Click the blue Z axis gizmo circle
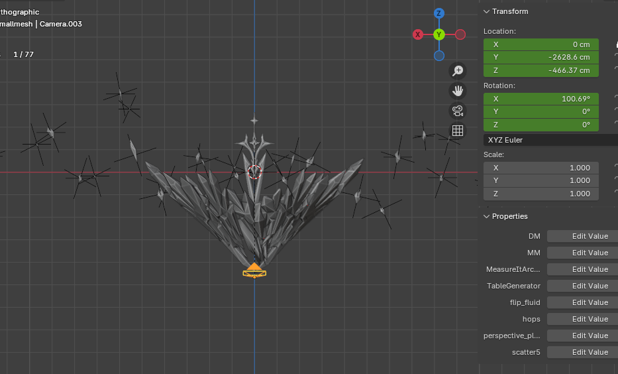The image size is (618, 374). 439,13
